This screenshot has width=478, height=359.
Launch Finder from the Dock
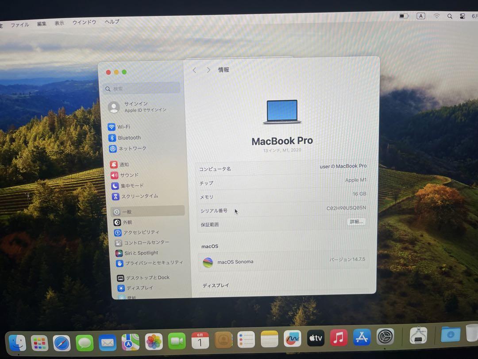(17, 343)
